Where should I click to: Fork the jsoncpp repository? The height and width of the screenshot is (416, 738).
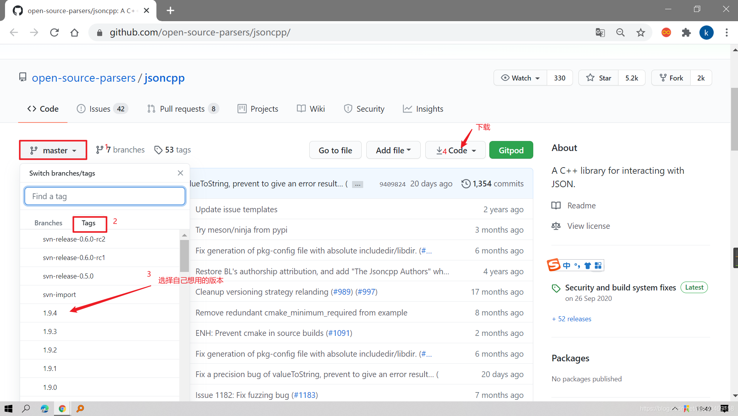pyautogui.click(x=671, y=78)
